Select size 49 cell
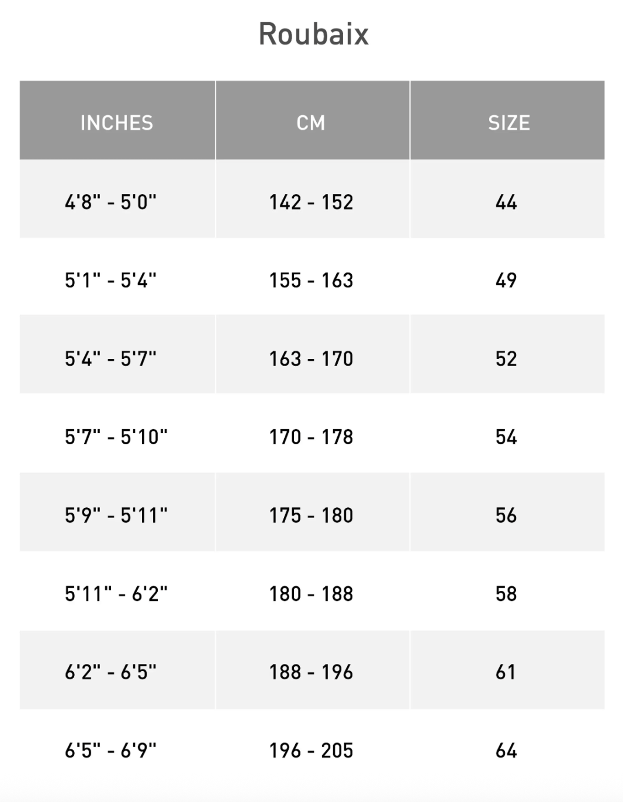 pos(506,280)
